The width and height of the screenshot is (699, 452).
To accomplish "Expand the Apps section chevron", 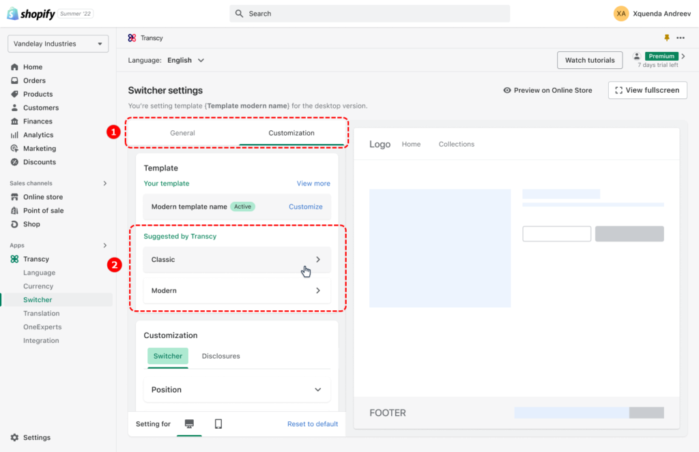I will [x=105, y=245].
